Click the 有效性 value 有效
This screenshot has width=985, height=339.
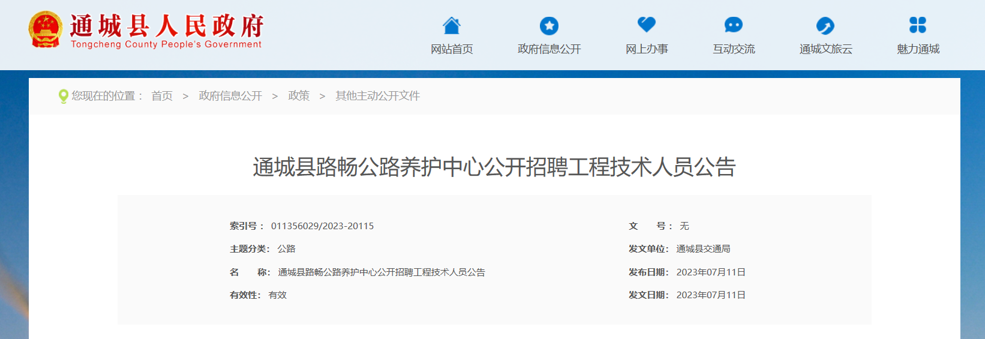pyautogui.click(x=277, y=295)
